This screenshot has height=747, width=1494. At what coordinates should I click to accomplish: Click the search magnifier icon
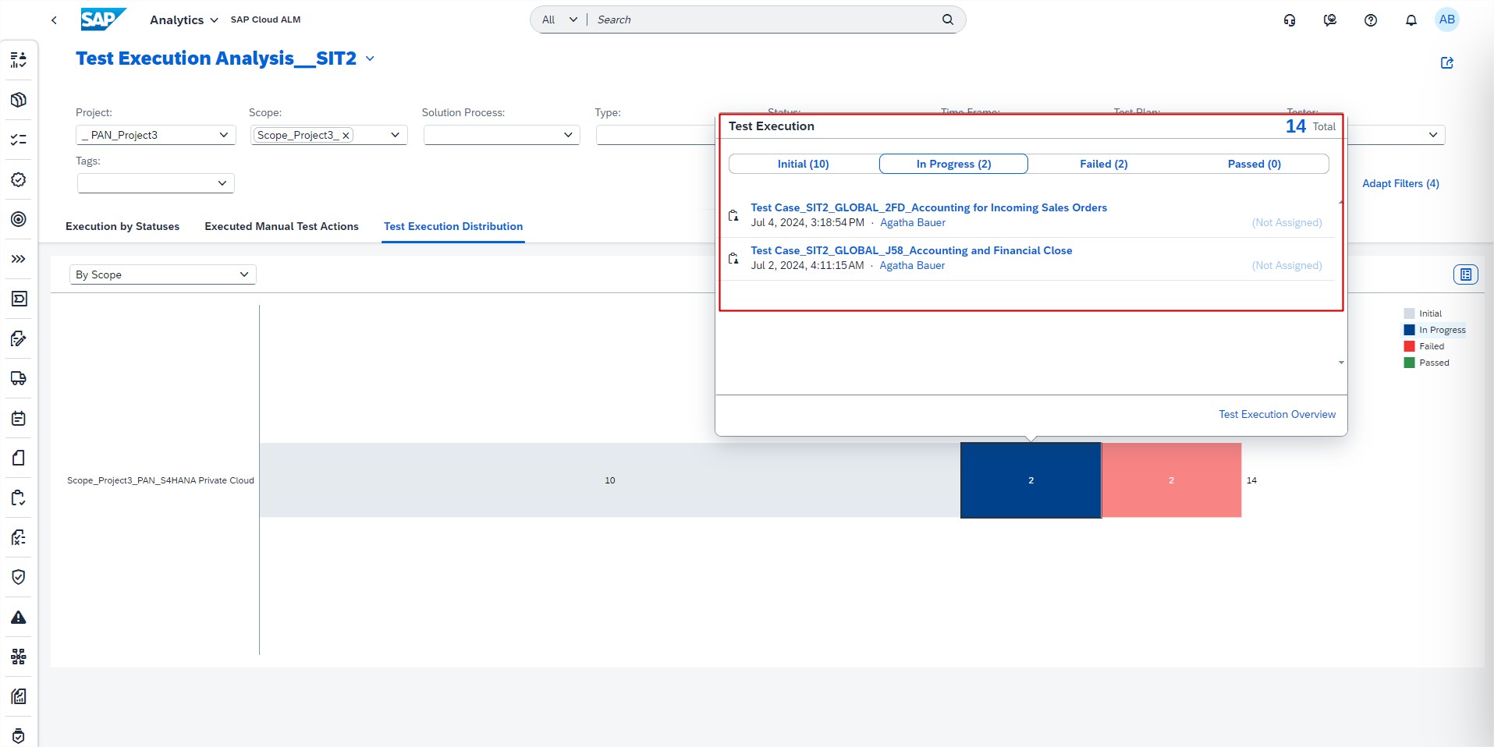[x=947, y=19]
